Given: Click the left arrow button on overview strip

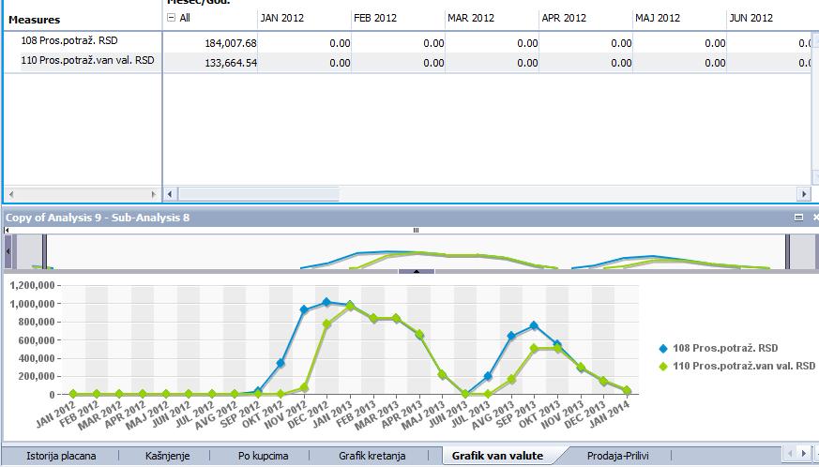Looking at the screenshot, I should [x=8, y=251].
